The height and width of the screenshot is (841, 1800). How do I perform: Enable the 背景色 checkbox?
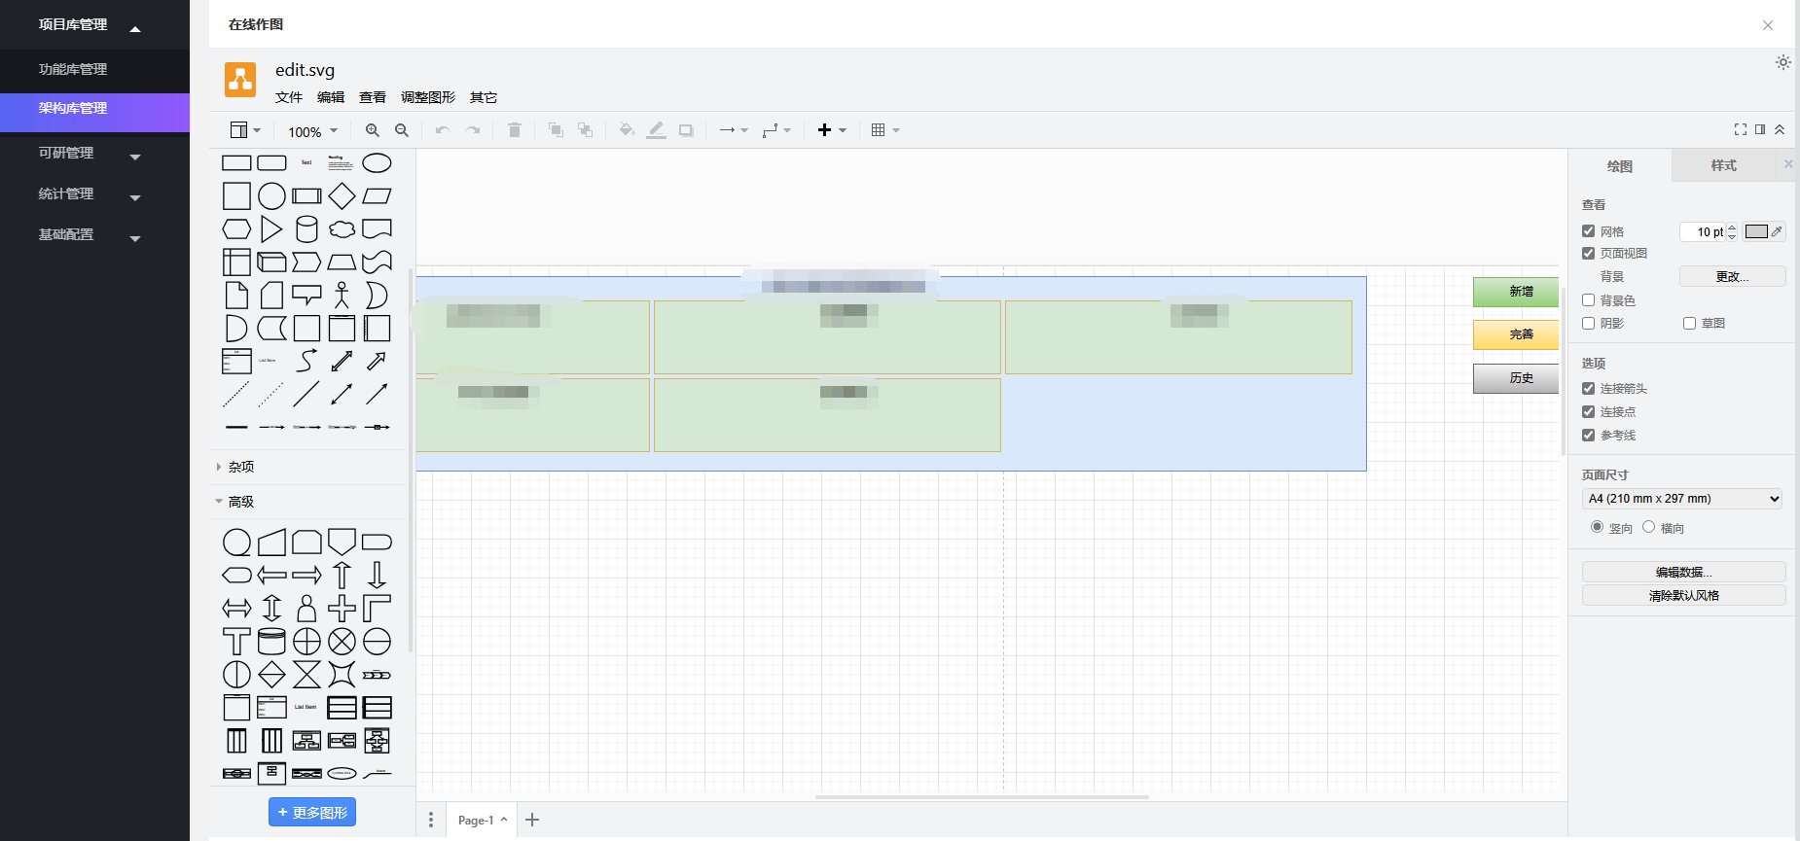(1588, 300)
